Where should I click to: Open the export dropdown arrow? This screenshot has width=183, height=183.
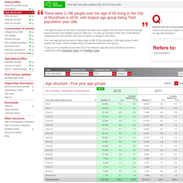click(176, 83)
